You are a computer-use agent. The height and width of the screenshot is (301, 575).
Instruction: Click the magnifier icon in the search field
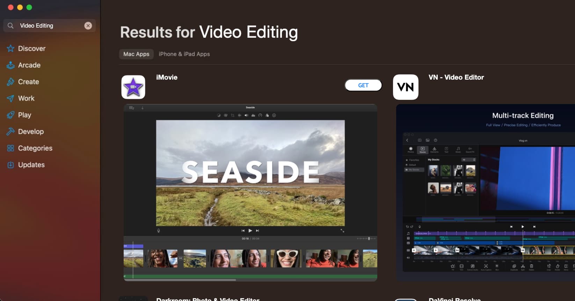click(x=10, y=25)
